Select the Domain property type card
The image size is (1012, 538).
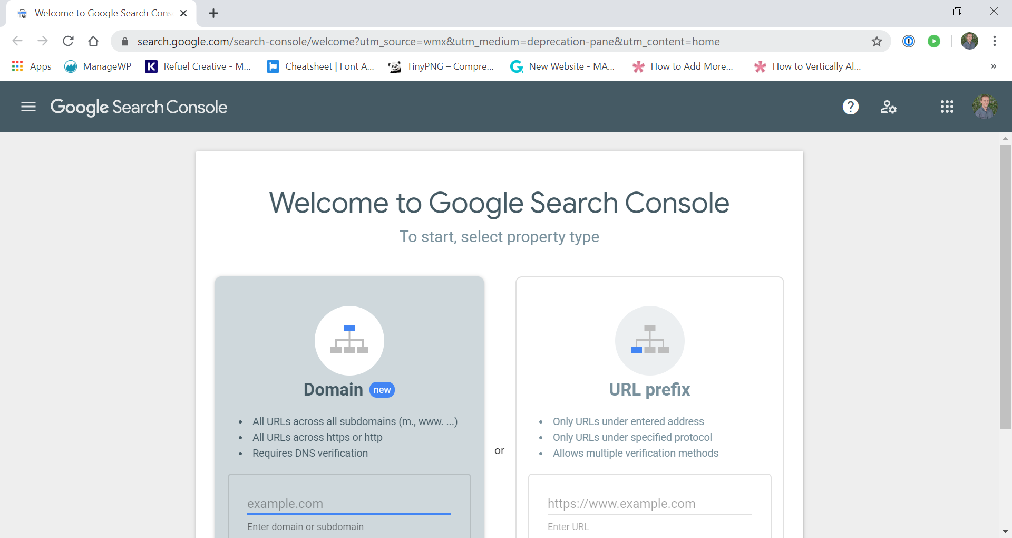349,407
